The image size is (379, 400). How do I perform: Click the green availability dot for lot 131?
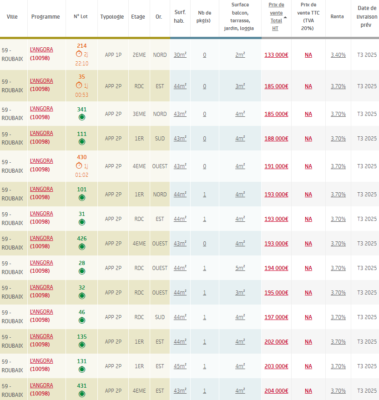[82, 370]
